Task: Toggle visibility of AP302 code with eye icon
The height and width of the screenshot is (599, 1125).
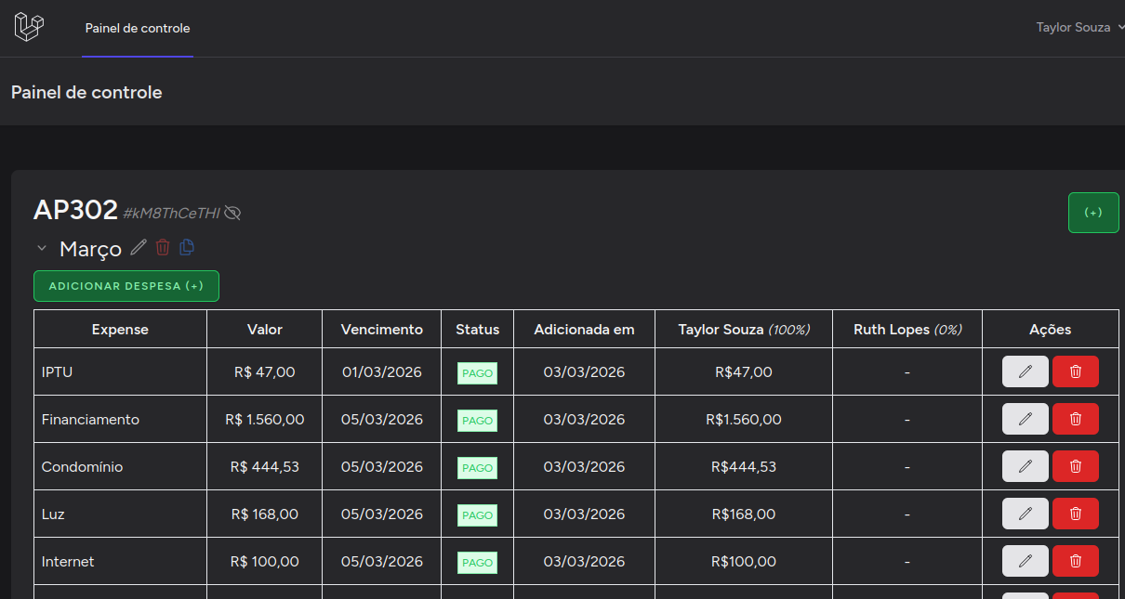Action: [232, 214]
